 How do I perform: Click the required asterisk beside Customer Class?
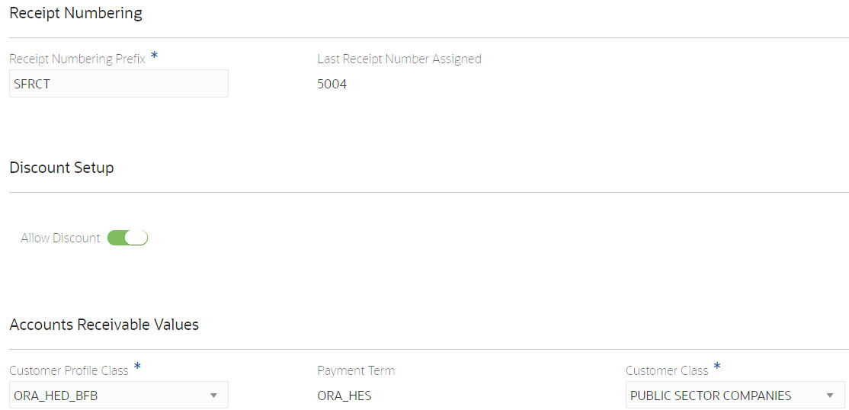[x=717, y=368]
